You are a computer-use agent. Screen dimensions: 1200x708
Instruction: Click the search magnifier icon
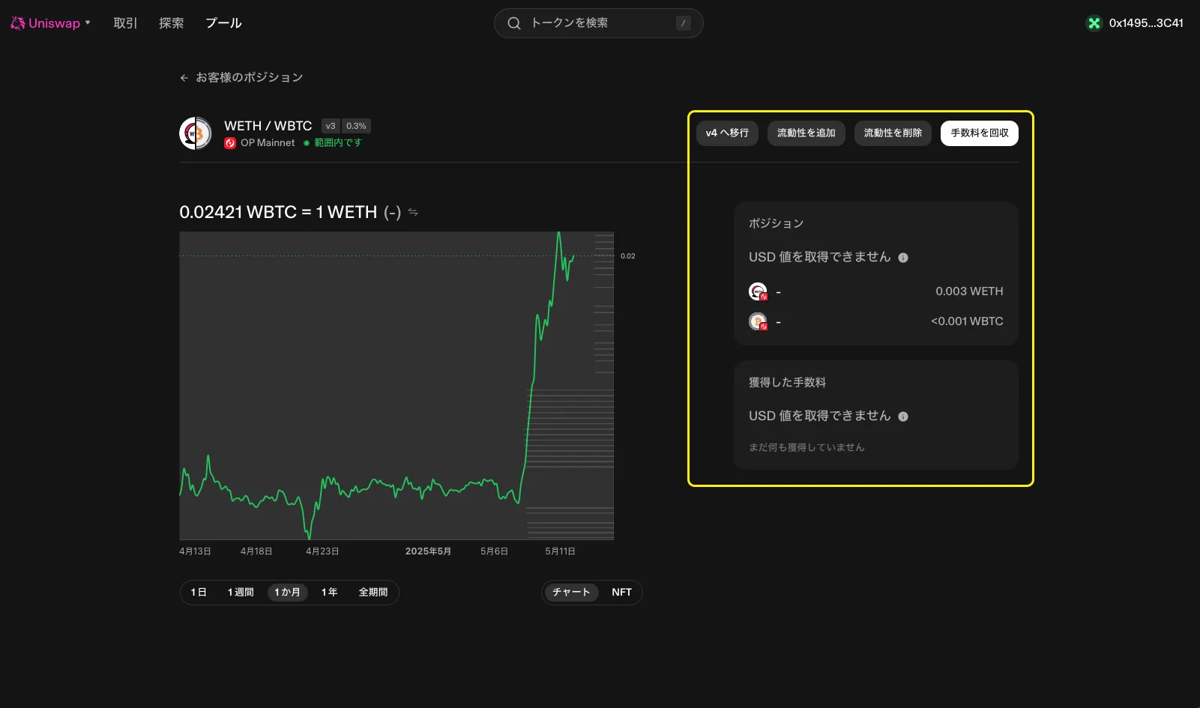pyautogui.click(x=514, y=23)
